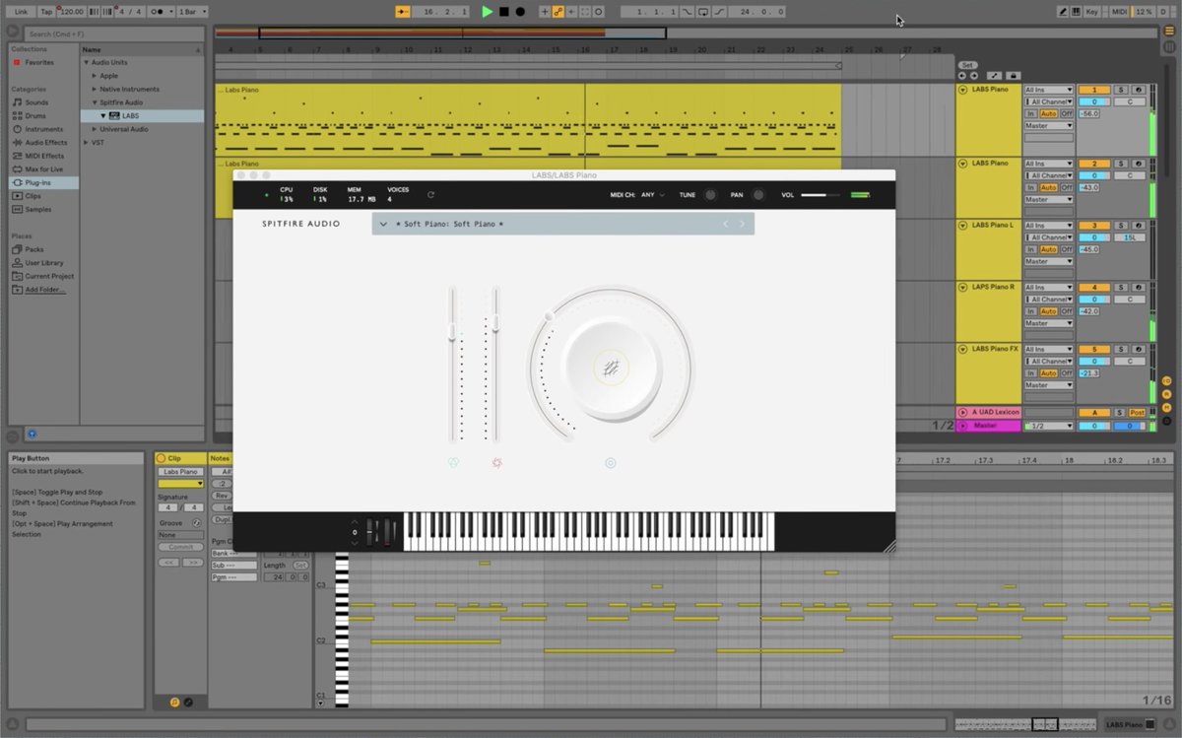
Task: Select the MIDI Effects category
Action: click(x=44, y=156)
